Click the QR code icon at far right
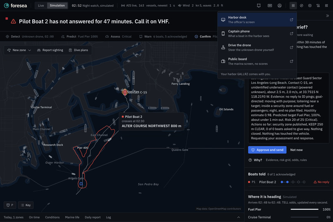Screen dimensions: 333x222 (326, 5)
